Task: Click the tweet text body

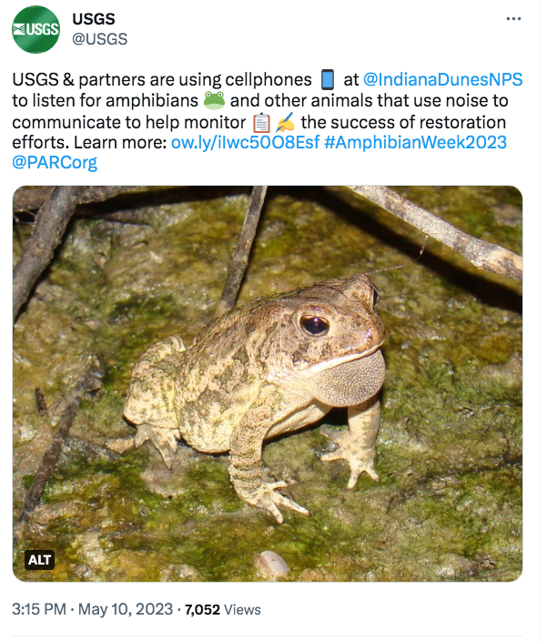Action: tap(268, 121)
